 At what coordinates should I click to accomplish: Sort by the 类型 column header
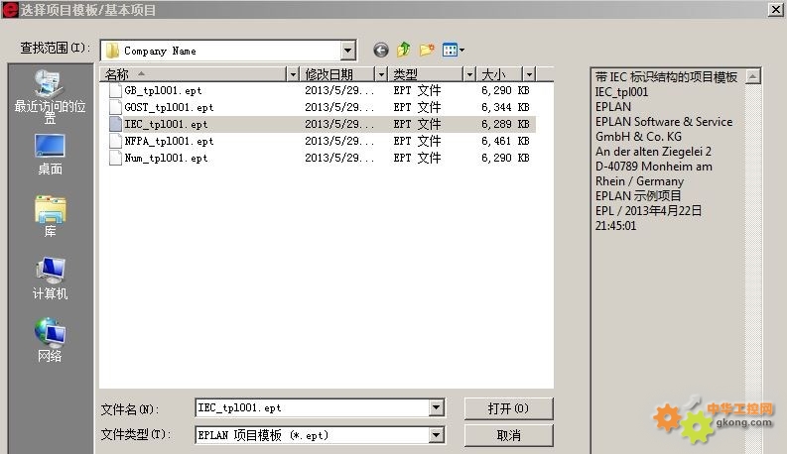[426, 74]
